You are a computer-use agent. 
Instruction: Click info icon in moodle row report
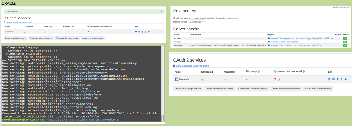[x=269, y=39]
